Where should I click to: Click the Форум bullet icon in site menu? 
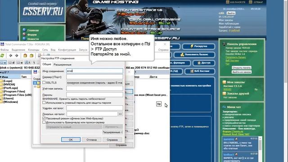[x=24, y=34]
